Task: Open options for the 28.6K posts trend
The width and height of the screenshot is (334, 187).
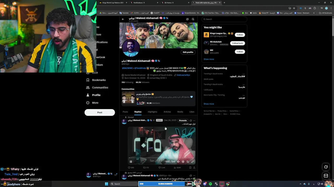Action: pos(244,74)
